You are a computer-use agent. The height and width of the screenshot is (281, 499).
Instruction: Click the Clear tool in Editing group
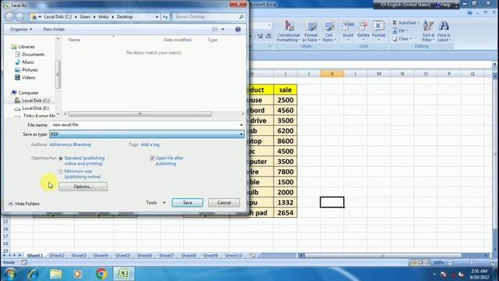coord(402,39)
